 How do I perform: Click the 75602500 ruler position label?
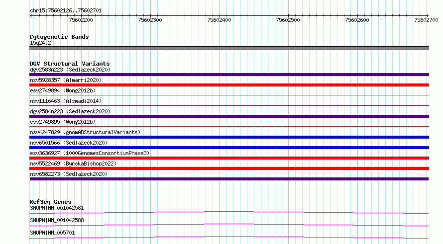[288, 20]
